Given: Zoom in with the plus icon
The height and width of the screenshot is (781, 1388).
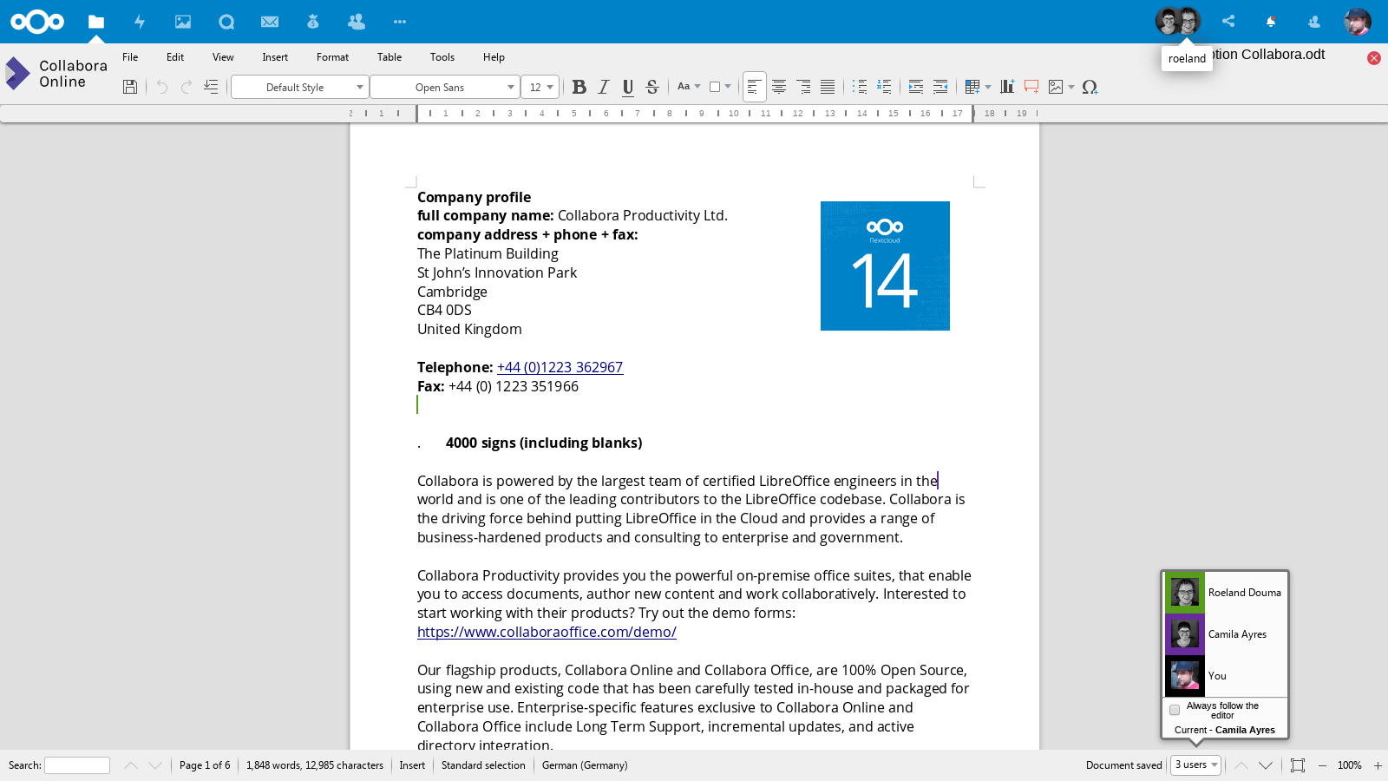Looking at the screenshot, I should point(1378,765).
